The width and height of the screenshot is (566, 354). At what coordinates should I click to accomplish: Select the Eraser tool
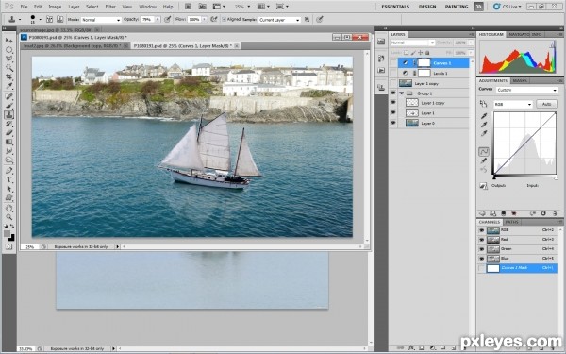coord(8,132)
